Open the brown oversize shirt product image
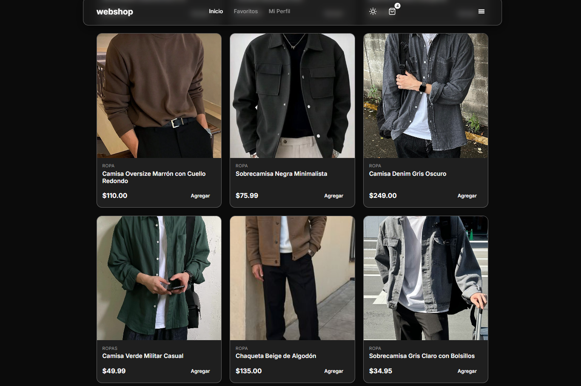Viewport: 581px width, 386px height. 159,96
